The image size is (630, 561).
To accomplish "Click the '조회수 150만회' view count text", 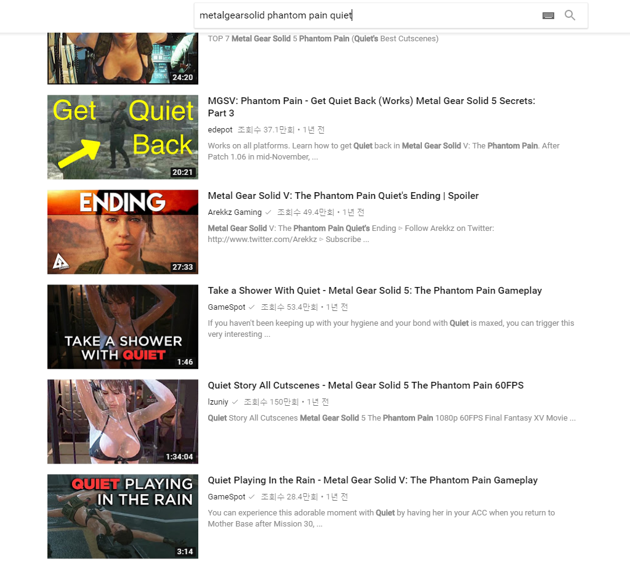I will tap(271, 402).
